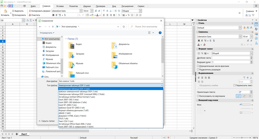Viewport: 259px width, 139px height.
Task: Open the Name Box dropdown arrow
Action: click(x=23, y=20)
